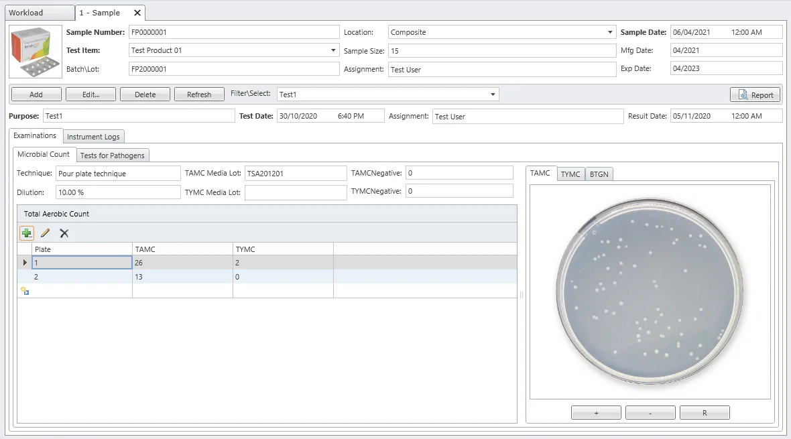Edit the selected plate using the pencil icon
This screenshot has height=439, width=791.
pos(45,233)
